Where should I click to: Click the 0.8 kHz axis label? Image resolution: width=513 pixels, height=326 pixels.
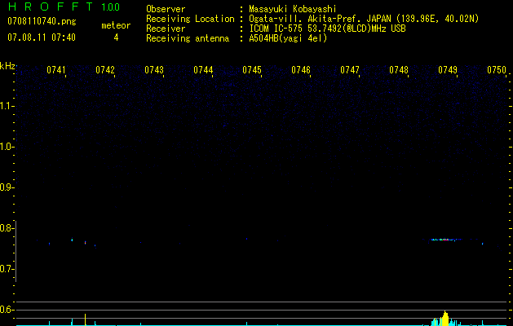click(7, 228)
